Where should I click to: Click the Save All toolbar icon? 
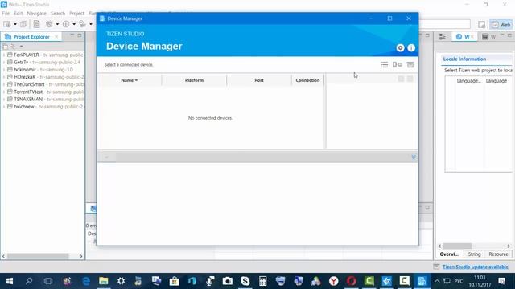click(x=23, y=24)
